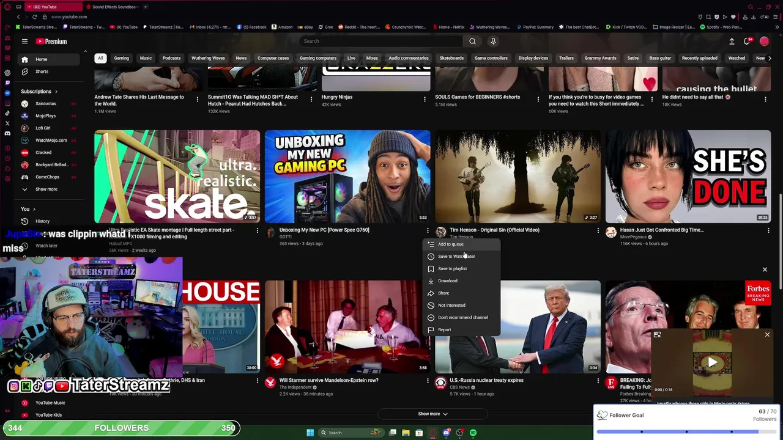Image resolution: width=783 pixels, height=440 pixels.
Task: Open the account avatar menu
Action: click(764, 42)
